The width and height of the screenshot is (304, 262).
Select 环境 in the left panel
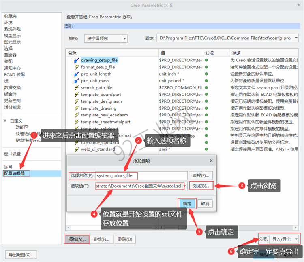[9, 23]
